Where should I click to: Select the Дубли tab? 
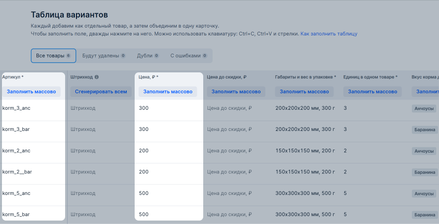coord(148,56)
